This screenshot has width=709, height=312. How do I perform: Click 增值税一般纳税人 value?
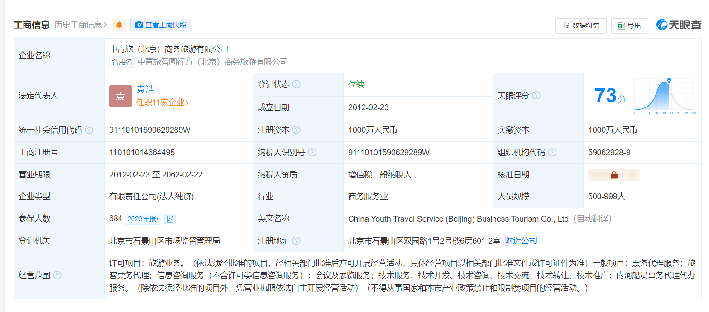[380, 175]
